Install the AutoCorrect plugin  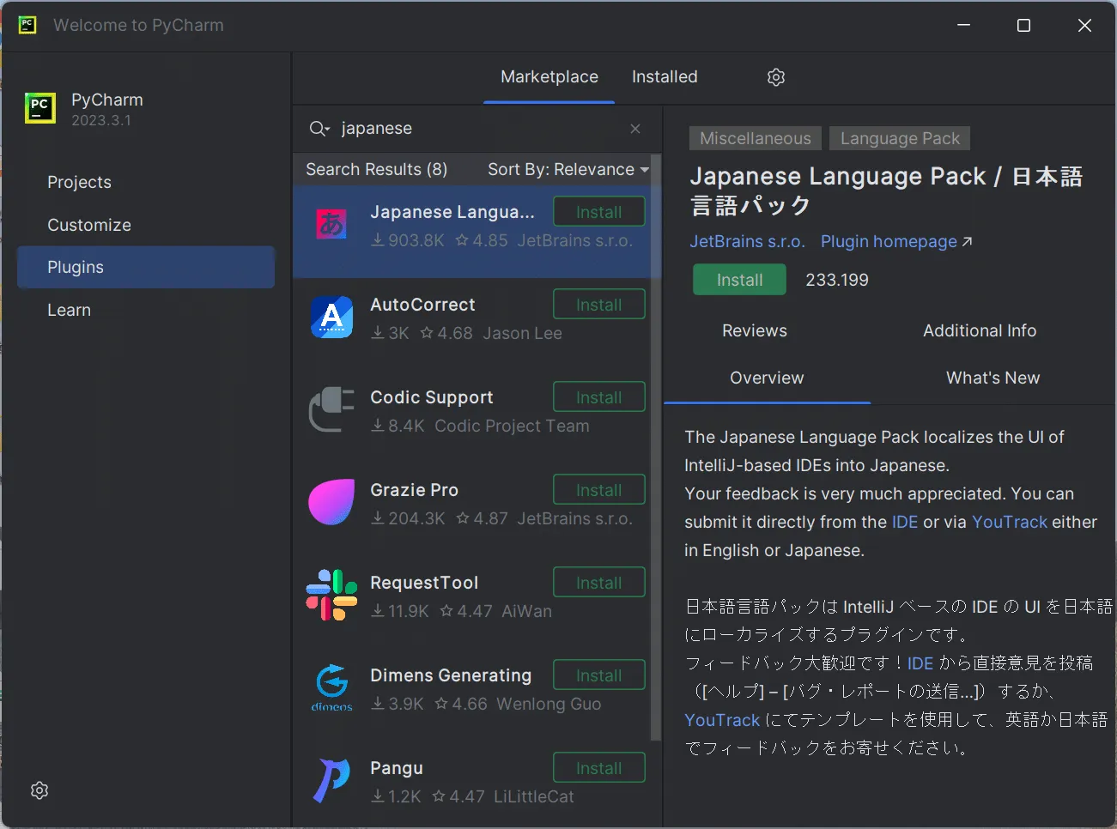coord(599,305)
